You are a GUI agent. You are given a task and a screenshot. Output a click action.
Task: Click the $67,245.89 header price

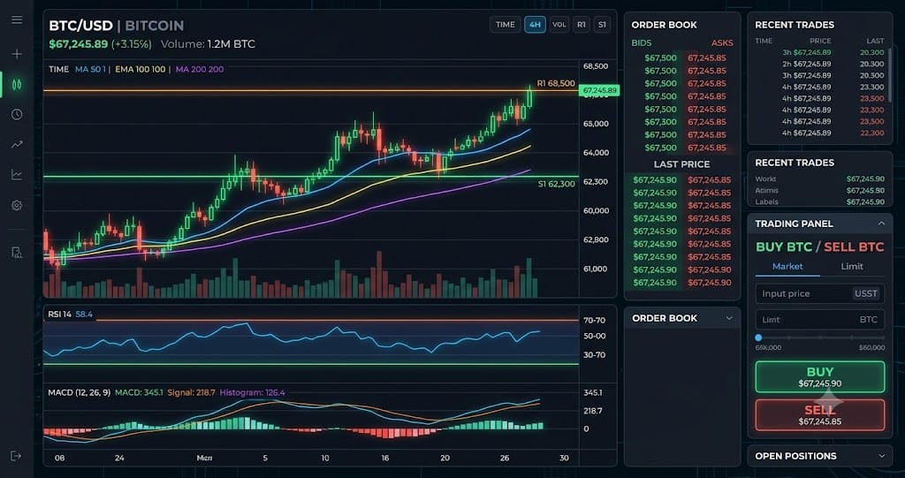pos(78,44)
